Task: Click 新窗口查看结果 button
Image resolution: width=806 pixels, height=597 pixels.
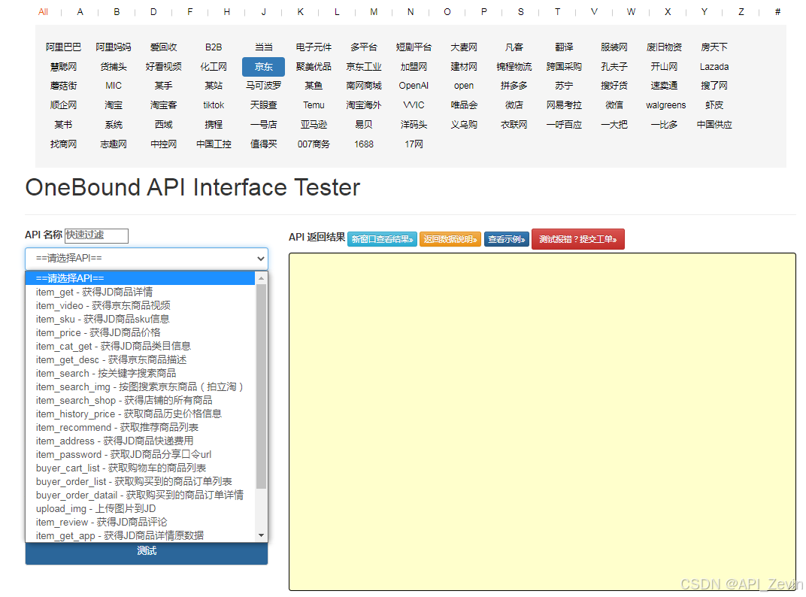Action: (x=382, y=240)
